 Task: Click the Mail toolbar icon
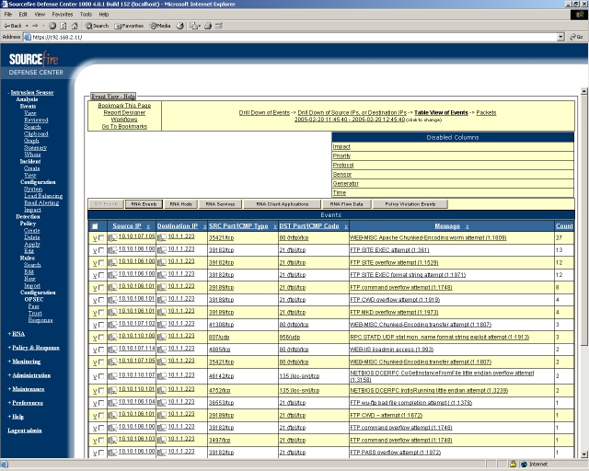[194, 26]
